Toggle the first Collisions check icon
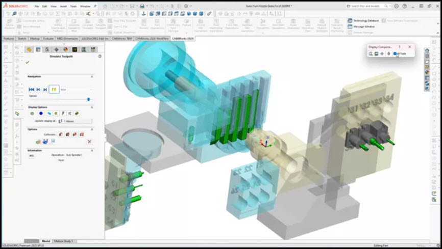 61,134
